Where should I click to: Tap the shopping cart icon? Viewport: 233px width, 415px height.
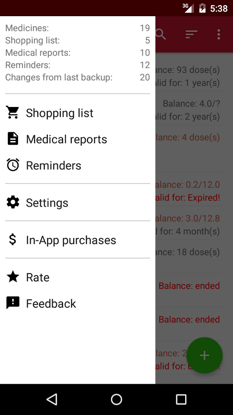click(13, 113)
